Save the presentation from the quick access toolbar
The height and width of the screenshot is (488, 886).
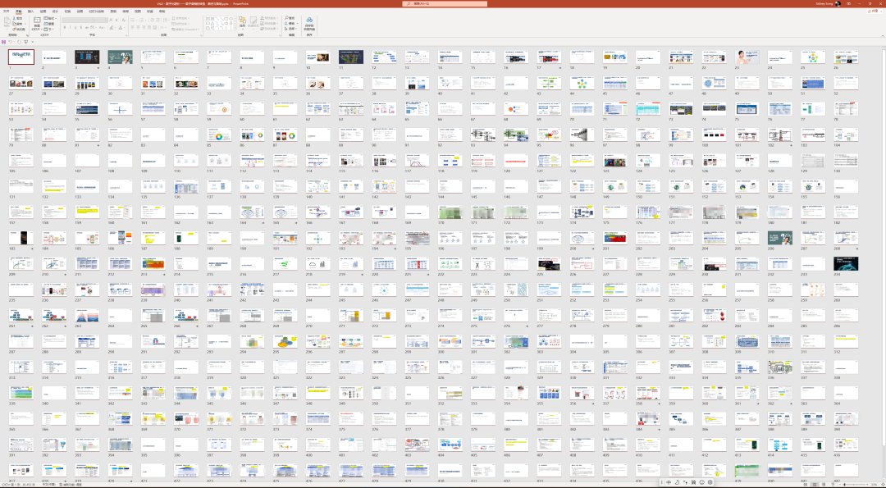[x=4, y=42]
